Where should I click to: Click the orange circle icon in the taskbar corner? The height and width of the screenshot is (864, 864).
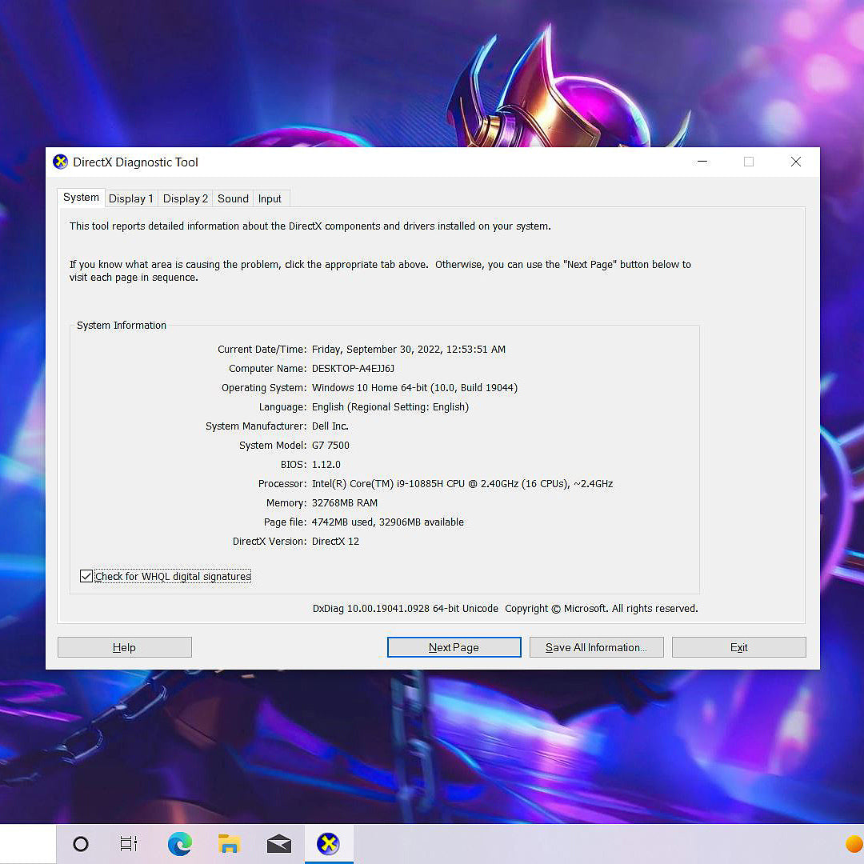pos(854,844)
